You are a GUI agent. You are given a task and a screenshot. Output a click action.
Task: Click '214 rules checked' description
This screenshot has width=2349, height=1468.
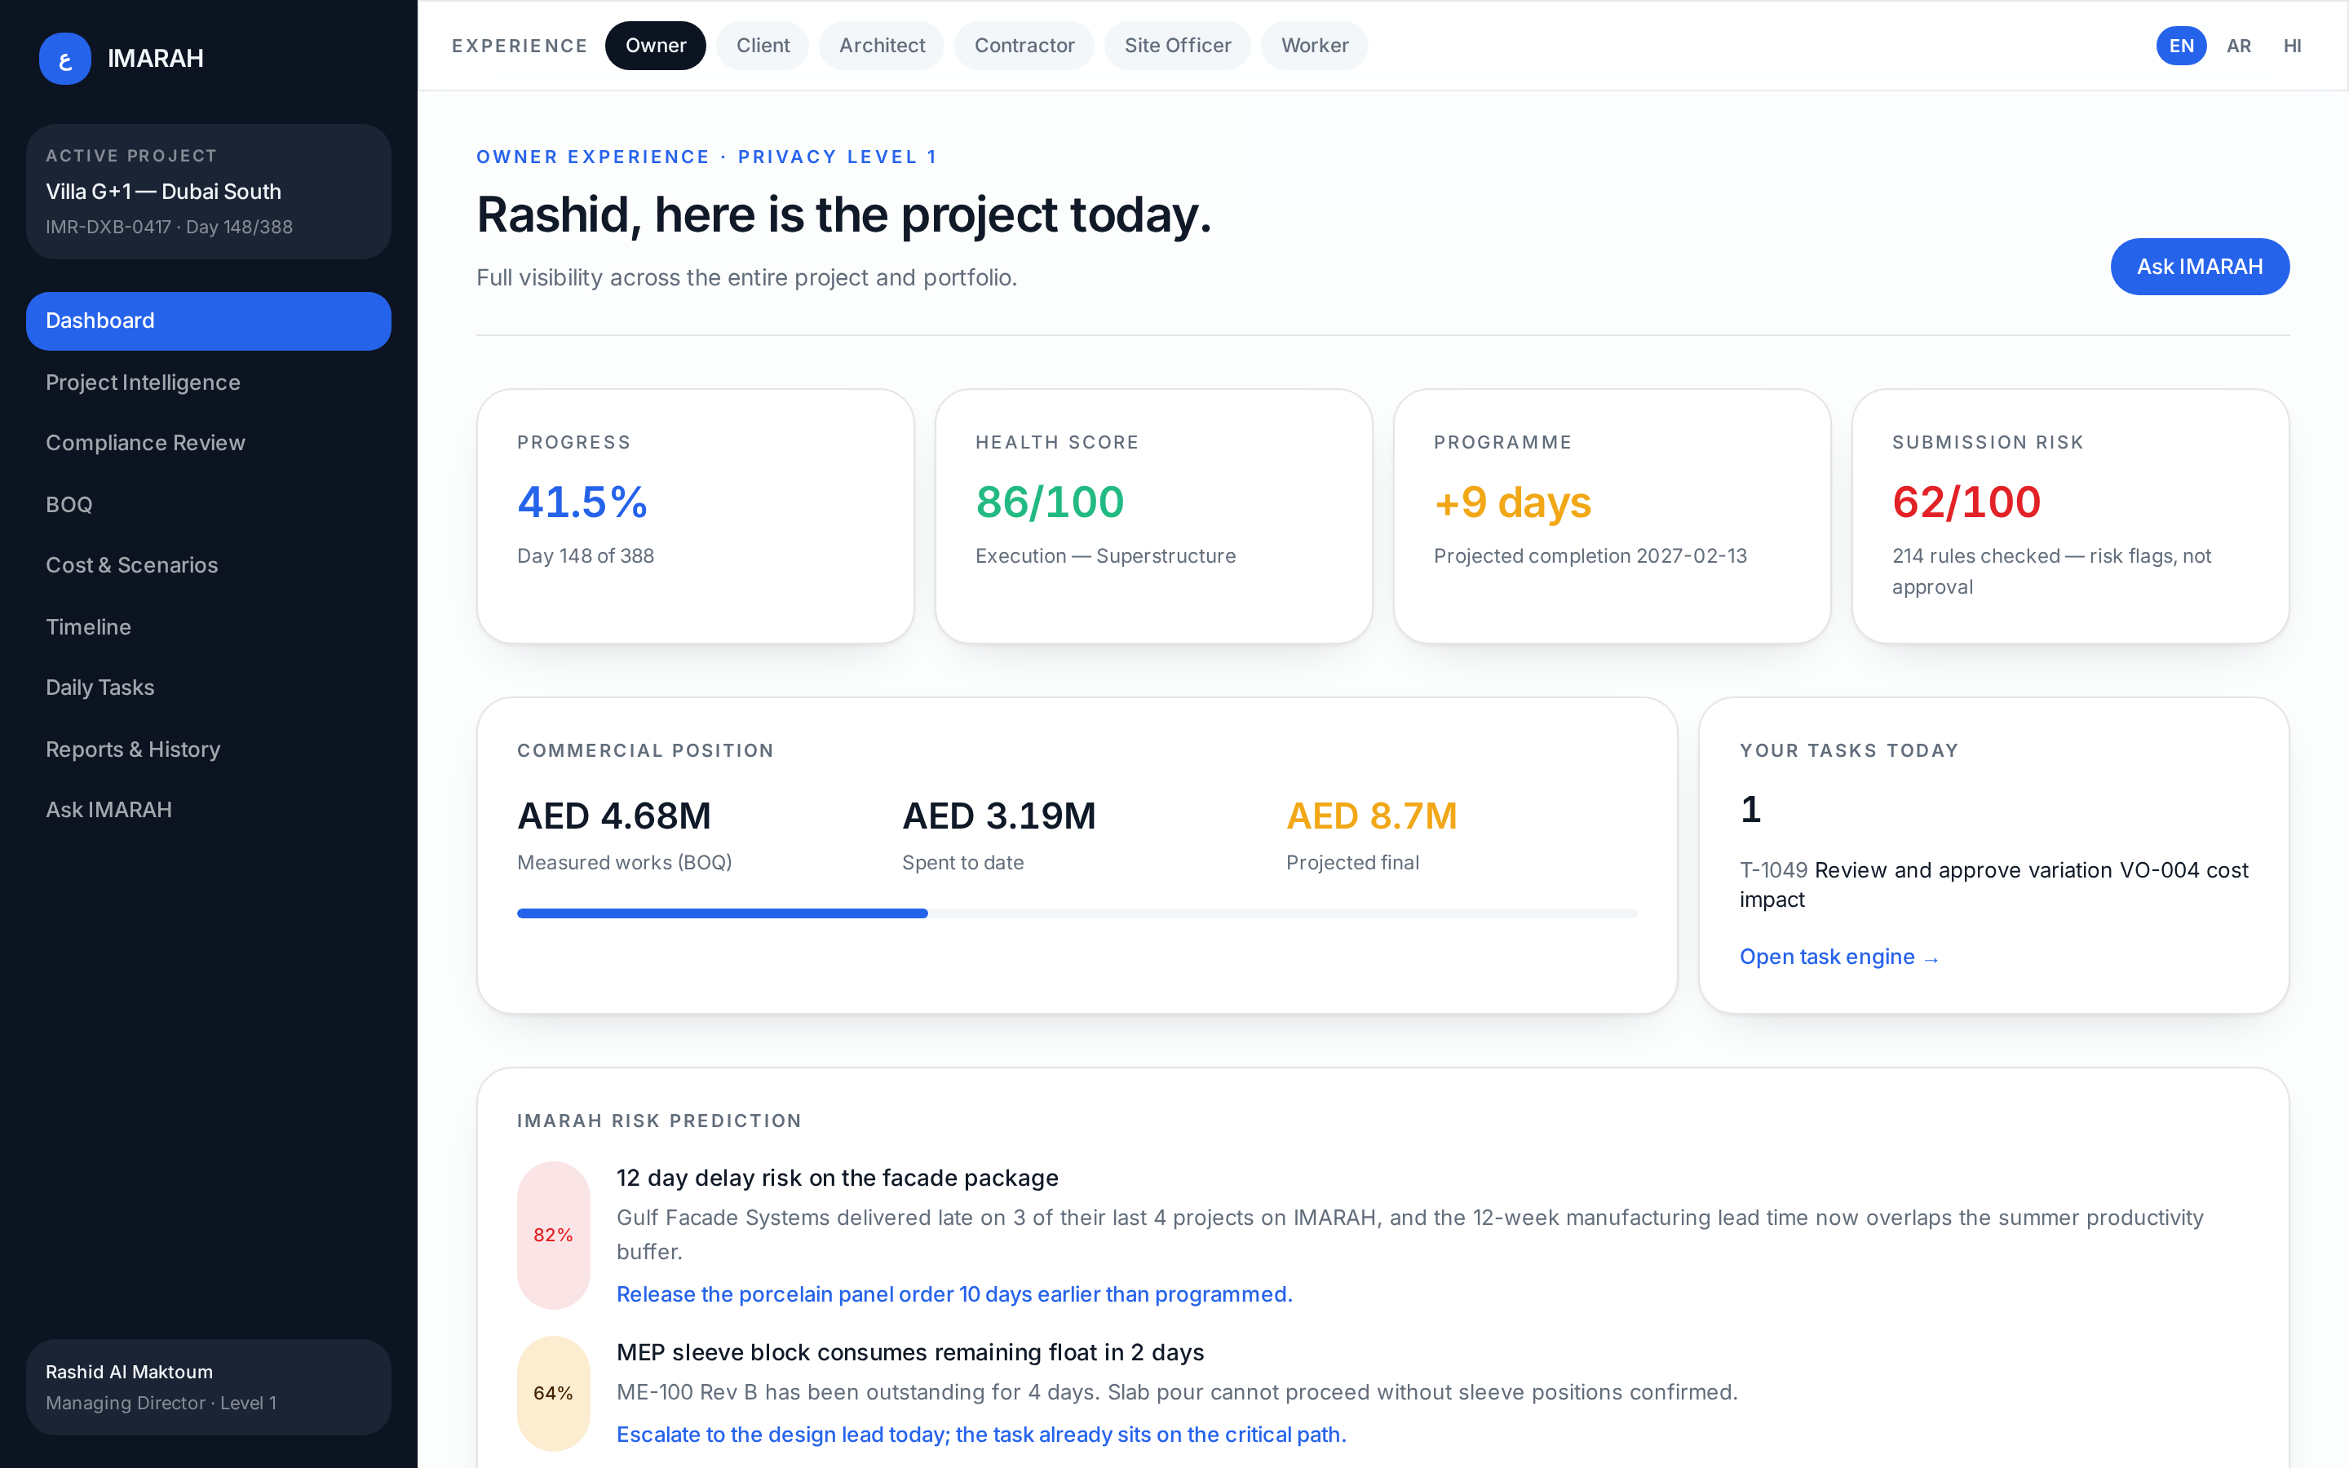coord(2051,571)
